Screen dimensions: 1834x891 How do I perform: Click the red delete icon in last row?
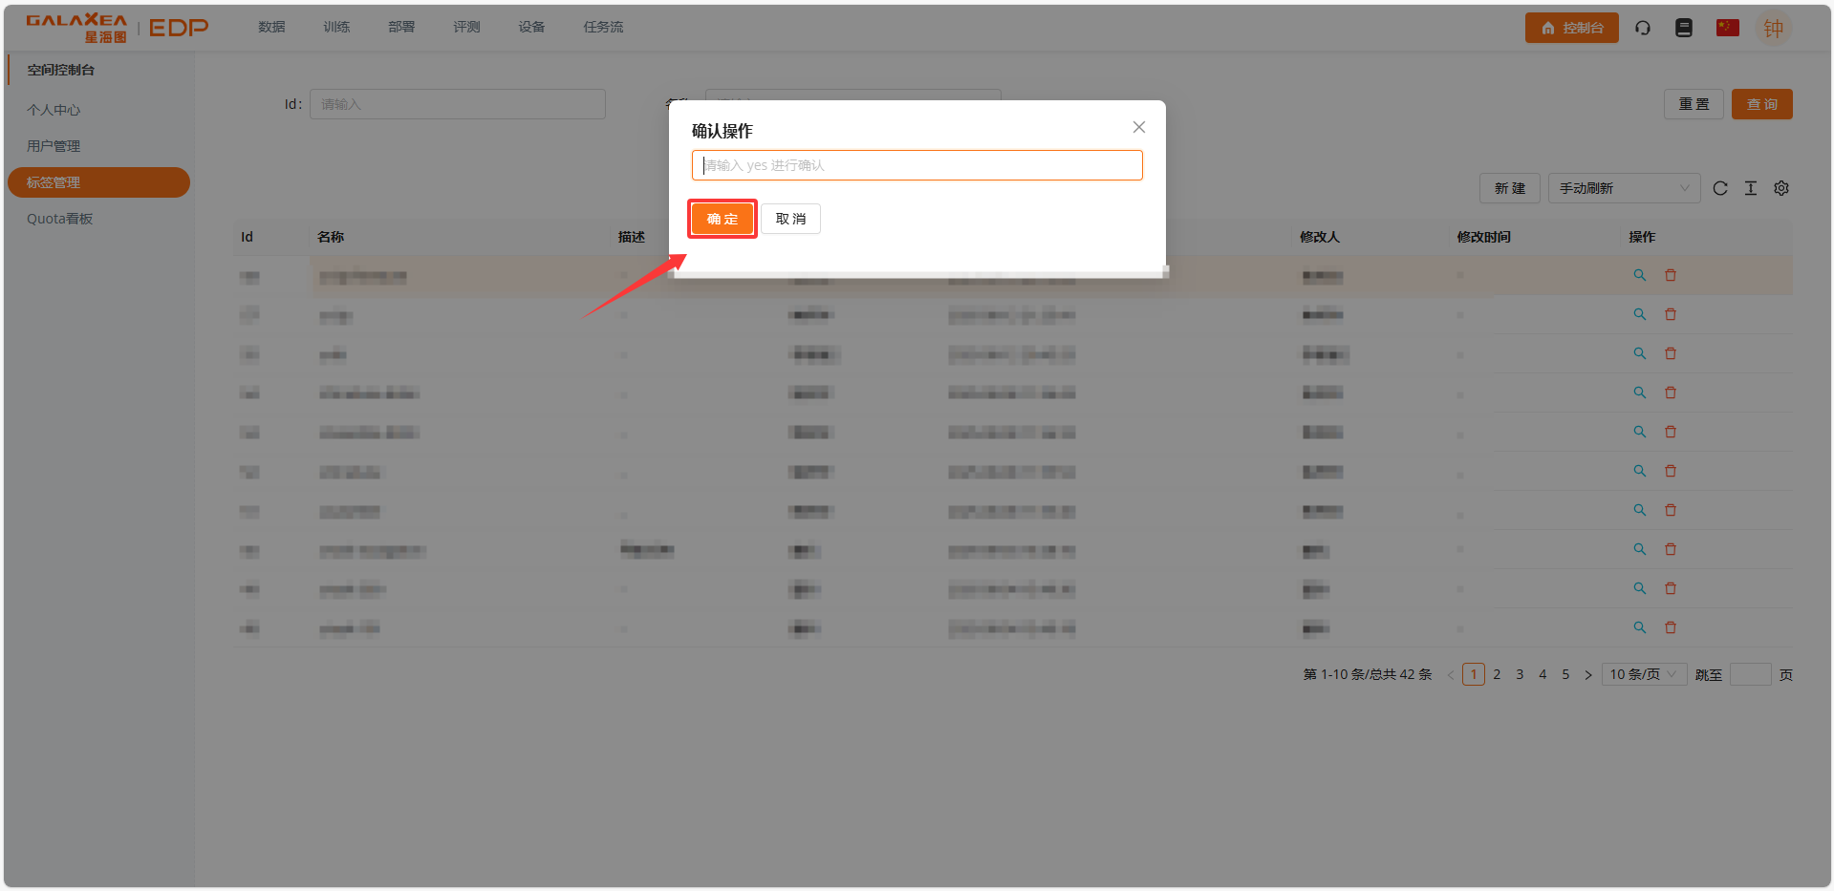pyautogui.click(x=1671, y=627)
